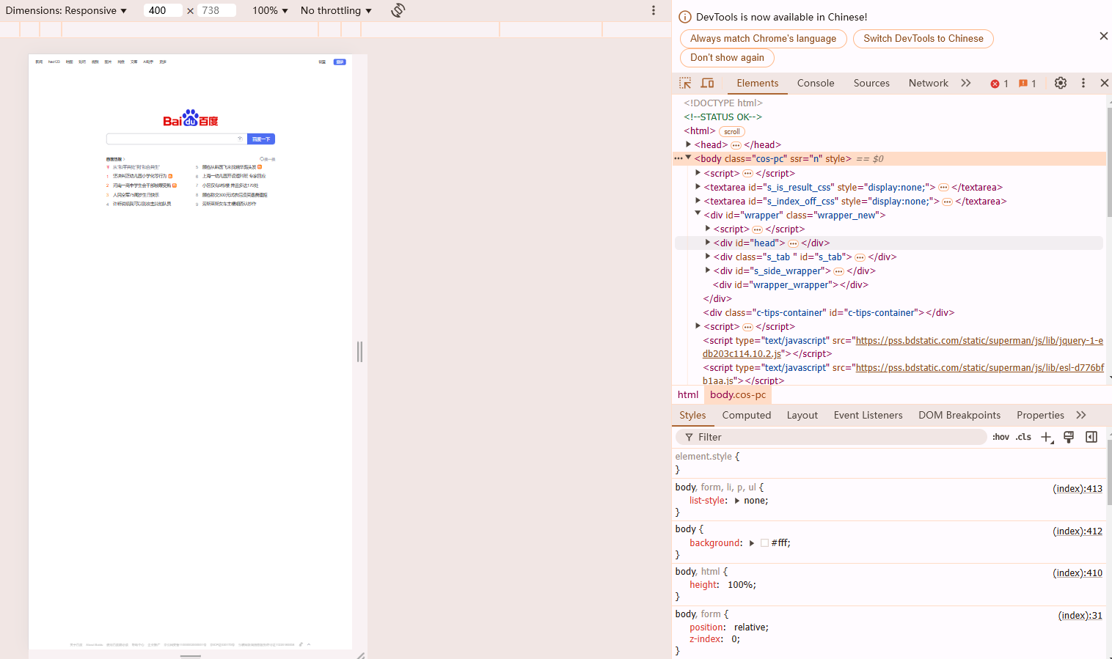Image resolution: width=1112 pixels, height=659 pixels.
Task: Click the viewport right-edge resize handle
Action: pos(359,352)
